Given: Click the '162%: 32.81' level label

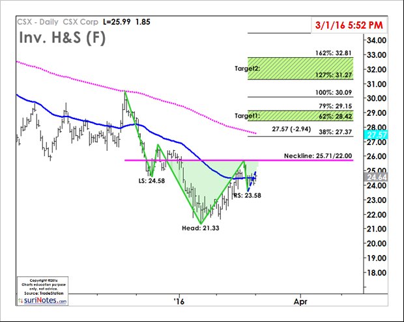Looking at the screenshot, I should coord(334,53).
